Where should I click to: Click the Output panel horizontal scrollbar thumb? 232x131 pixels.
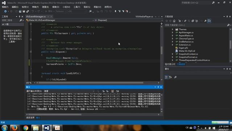tap(55, 115)
